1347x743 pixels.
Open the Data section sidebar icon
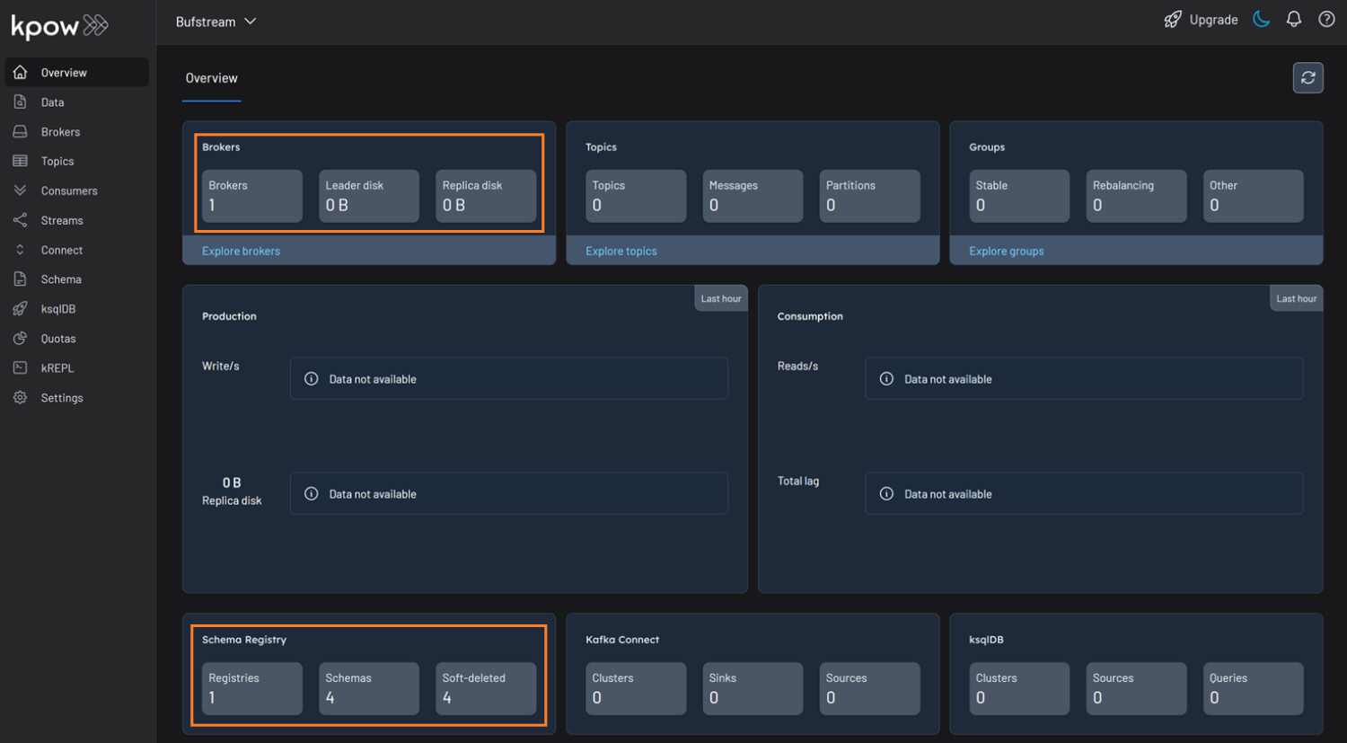20,102
